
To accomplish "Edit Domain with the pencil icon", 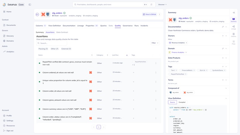I will (223, 49).
